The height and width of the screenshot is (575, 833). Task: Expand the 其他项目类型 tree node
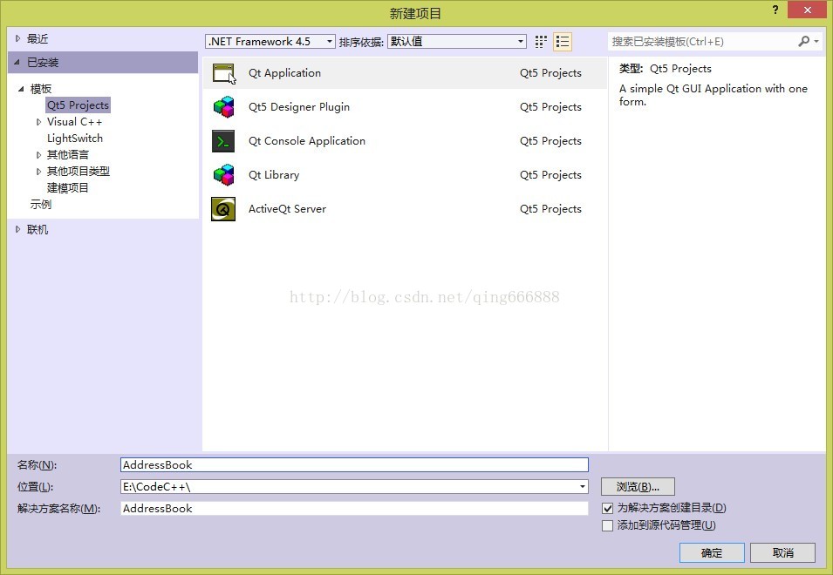tap(38, 172)
